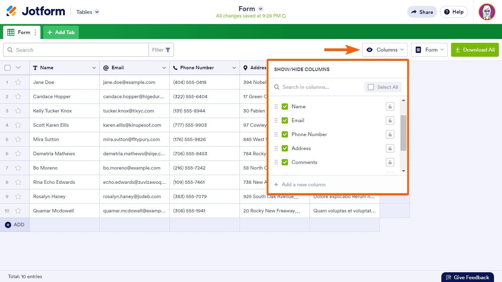The width and height of the screenshot is (502, 282).
Task: Toggle the Select All checkbox
Action: point(371,87)
